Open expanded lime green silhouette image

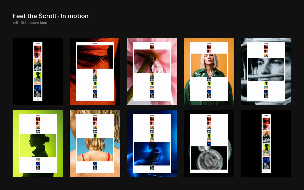pos(38,145)
